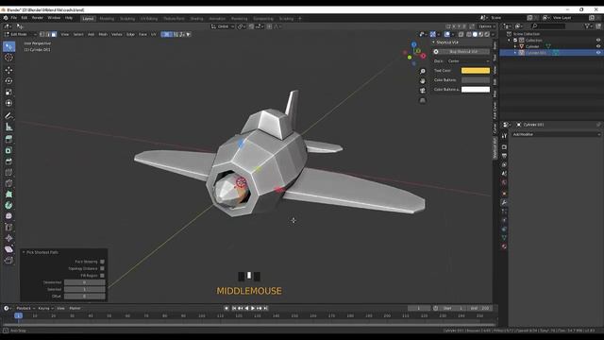Open the Vertex menu in viewport header
The height and width of the screenshot is (340, 604).
(x=117, y=34)
